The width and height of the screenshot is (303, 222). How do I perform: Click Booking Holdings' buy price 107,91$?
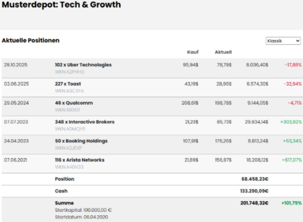(x=191, y=141)
